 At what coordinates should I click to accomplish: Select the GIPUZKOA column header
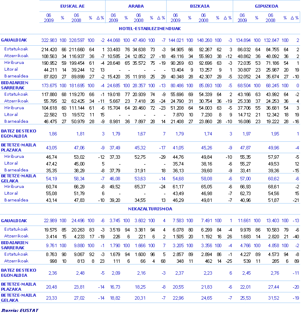(266, 6)
